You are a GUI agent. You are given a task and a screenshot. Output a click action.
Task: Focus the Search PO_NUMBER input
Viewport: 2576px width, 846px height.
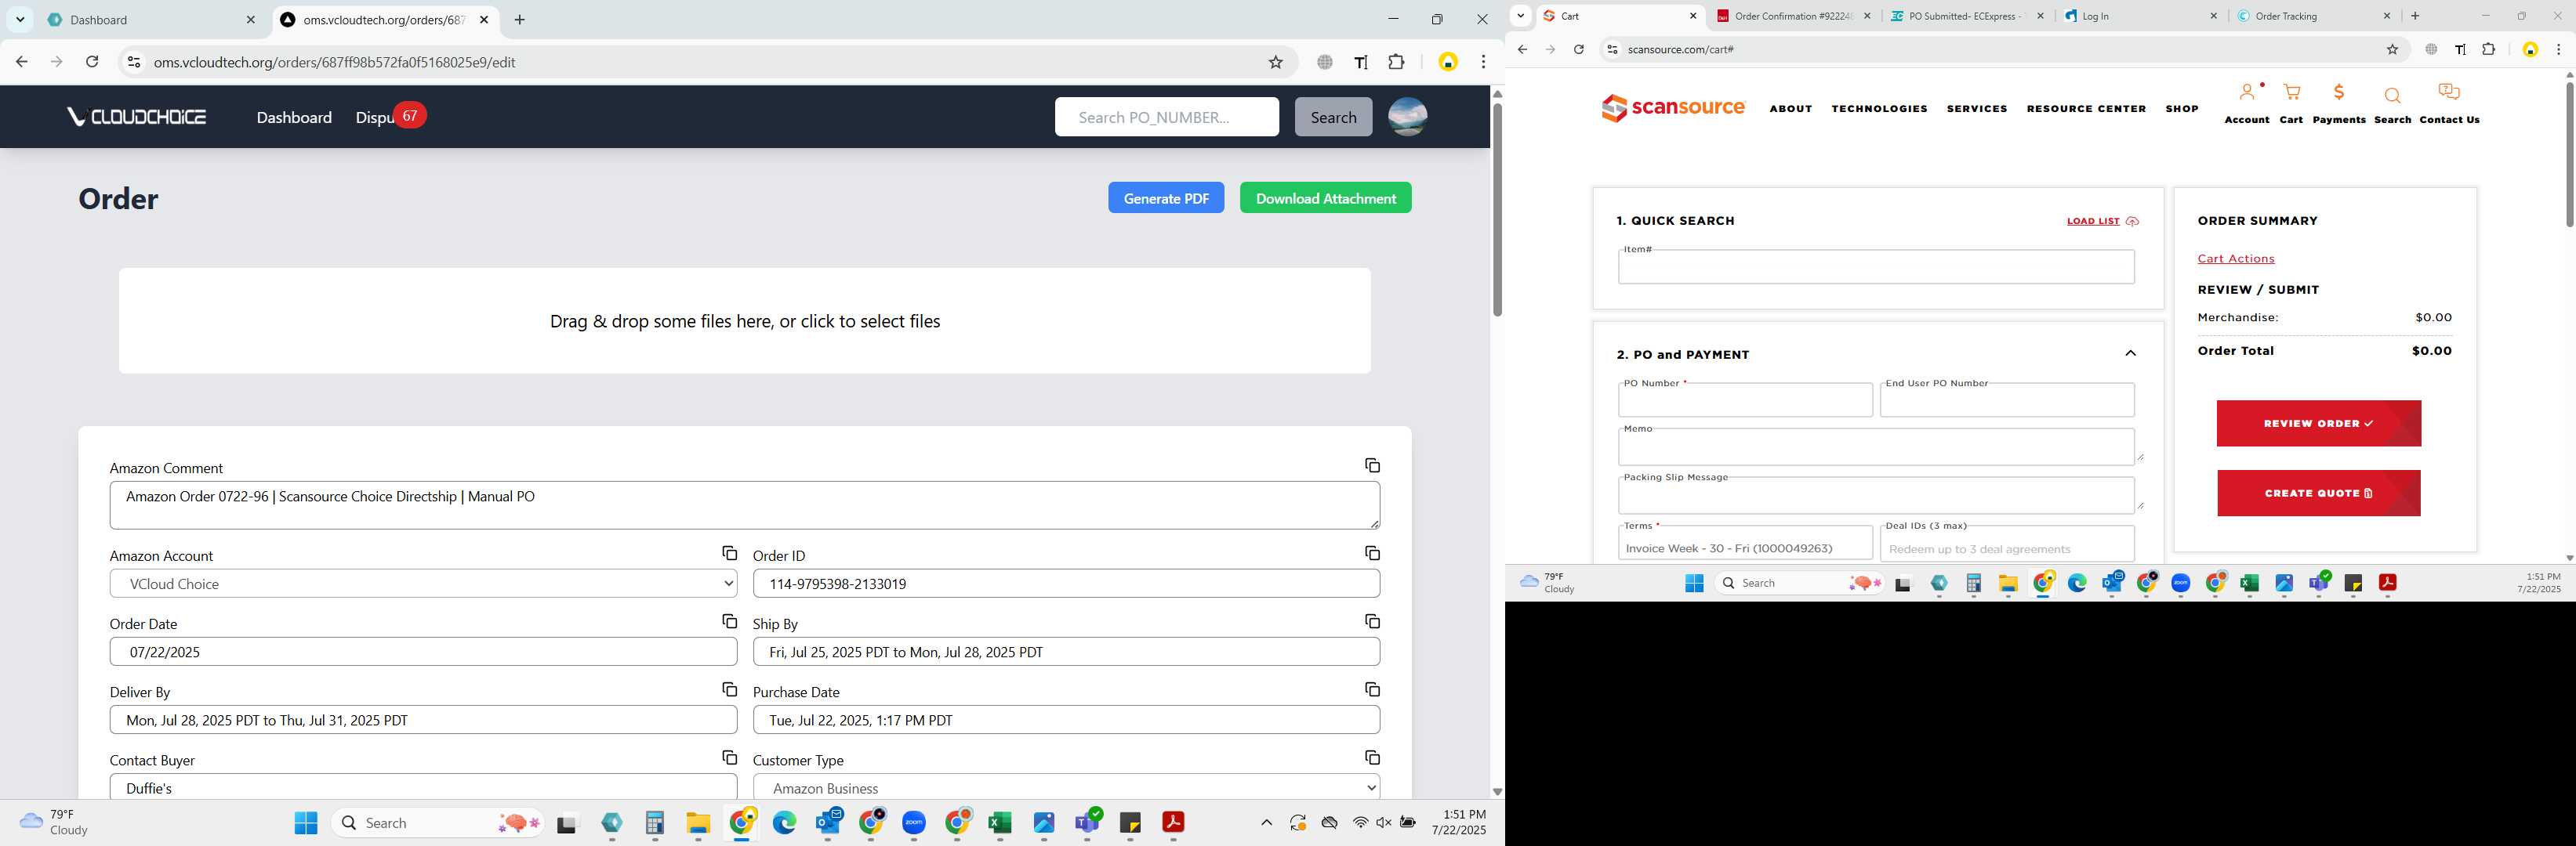pyautogui.click(x=1166, y=117)
